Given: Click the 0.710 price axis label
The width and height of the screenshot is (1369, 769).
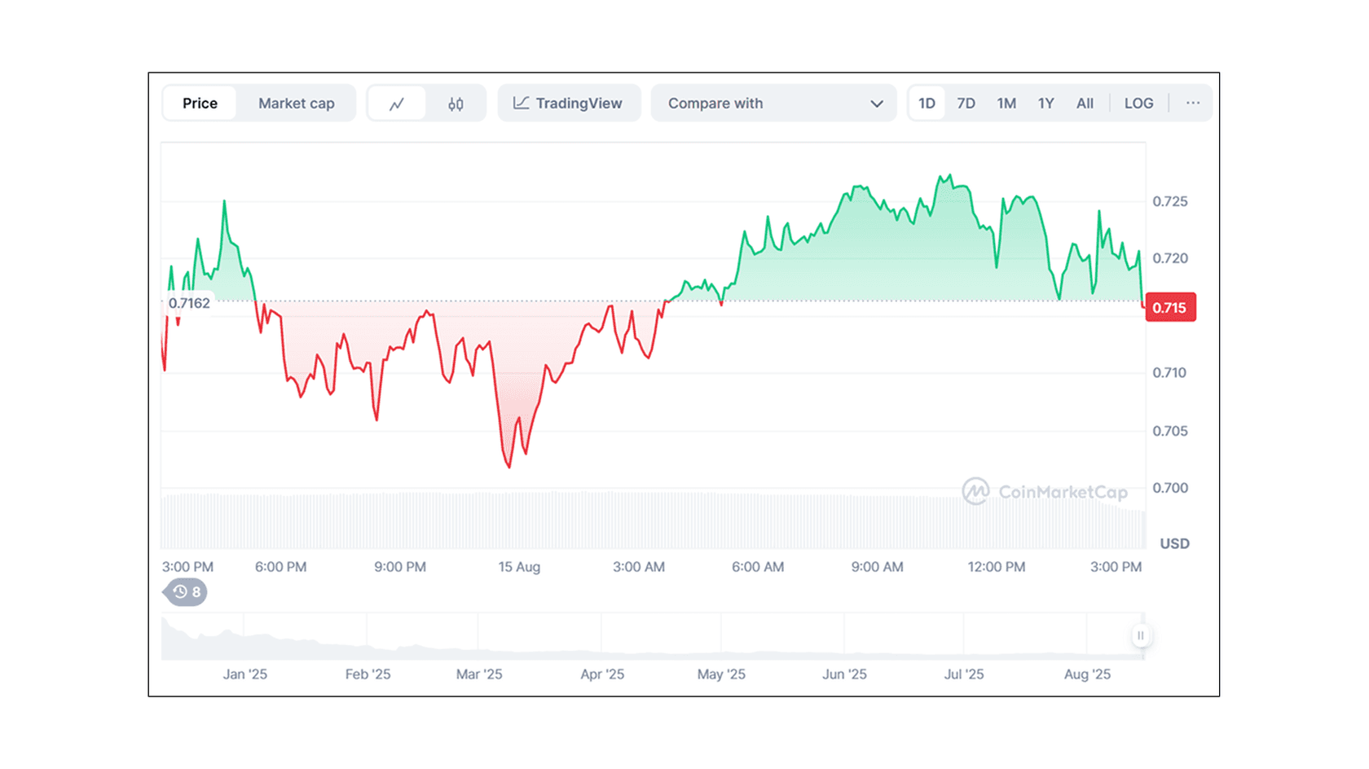Looking at the screenshot, I should [1170, 373].
